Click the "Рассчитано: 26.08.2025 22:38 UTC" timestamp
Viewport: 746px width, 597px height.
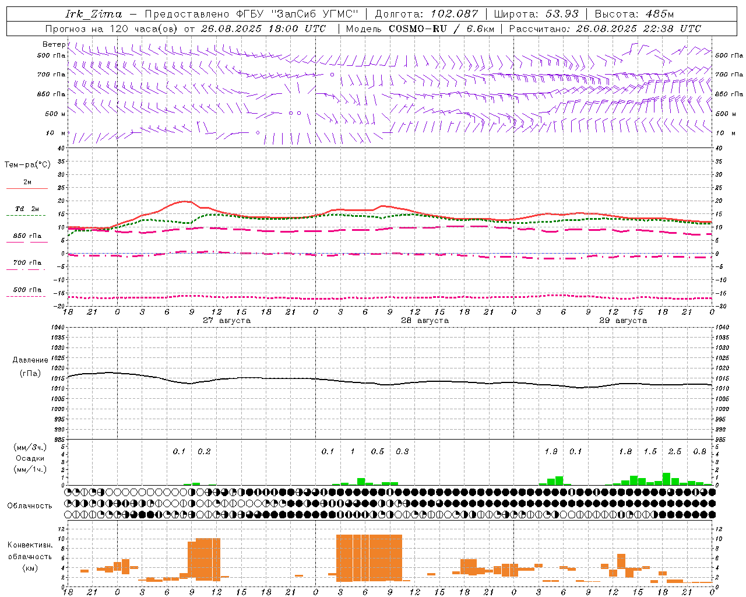605,29
